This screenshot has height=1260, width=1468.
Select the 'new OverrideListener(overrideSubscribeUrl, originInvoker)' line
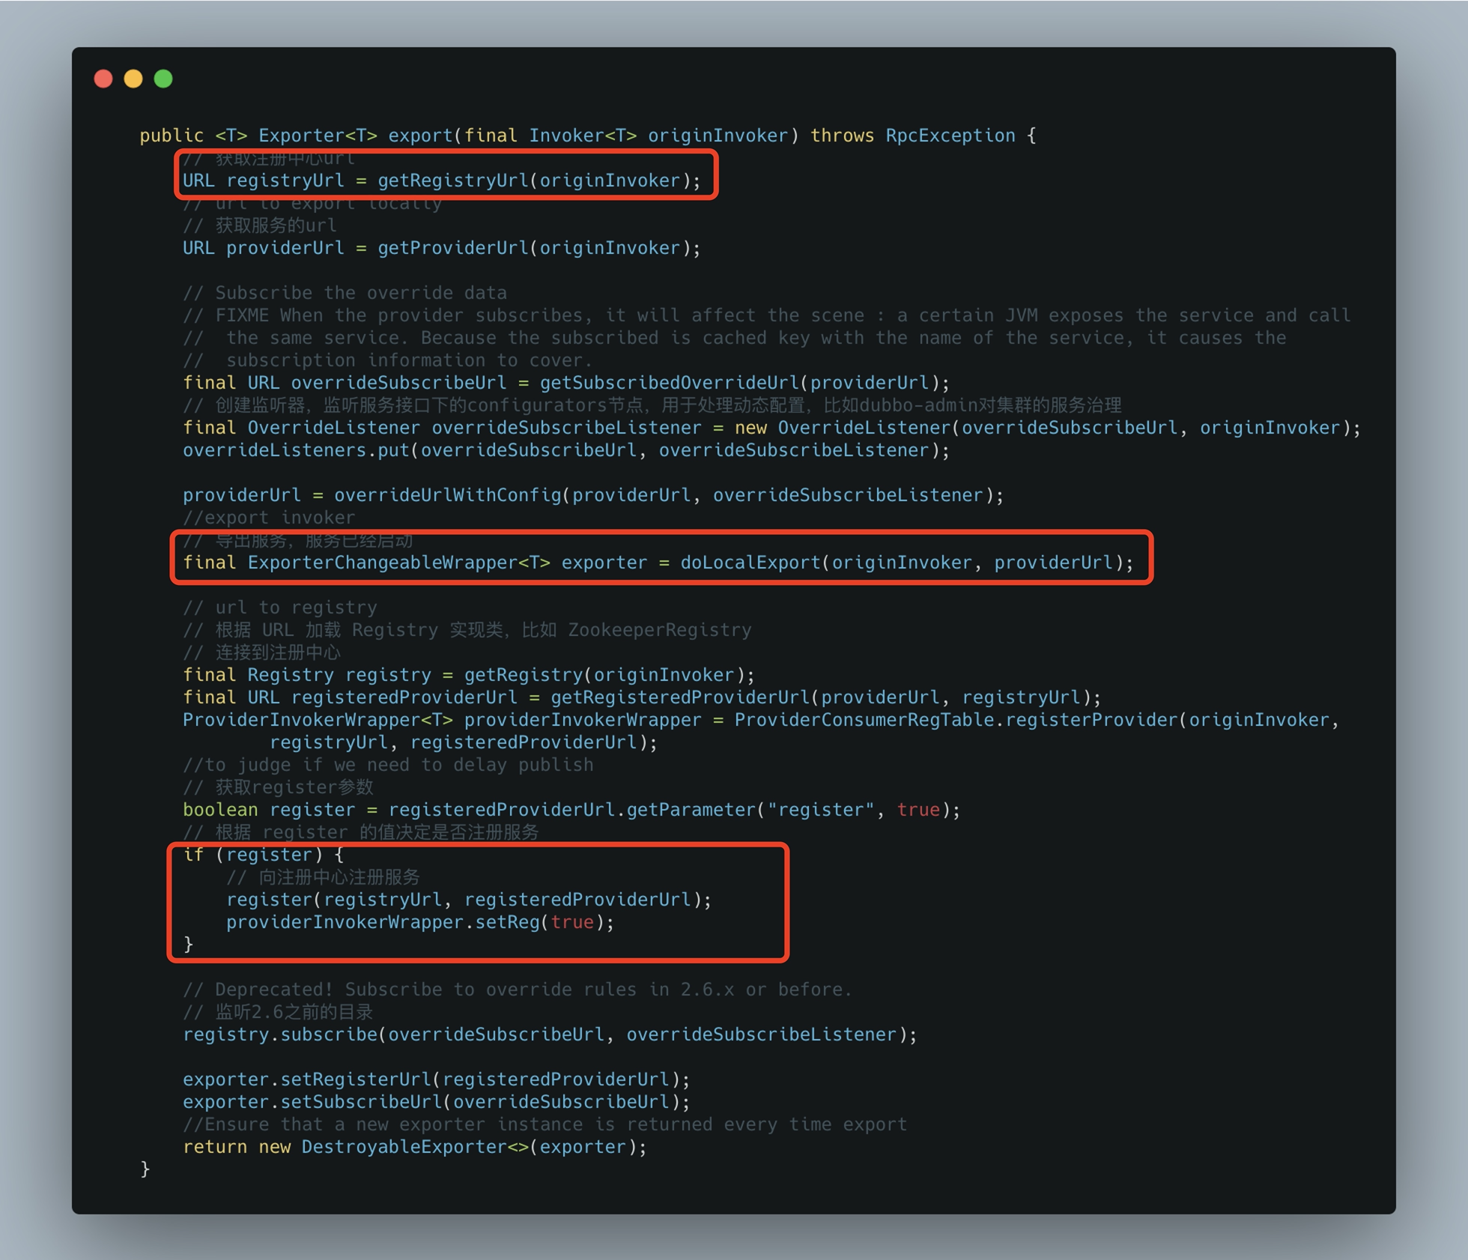pos(772,428)
